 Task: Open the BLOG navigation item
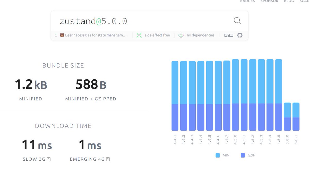[x=289, y=1]
